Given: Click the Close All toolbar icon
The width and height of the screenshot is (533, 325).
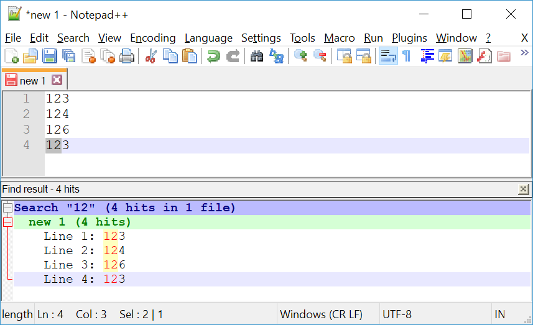Looking at the screenshot, I should (108, 56).
